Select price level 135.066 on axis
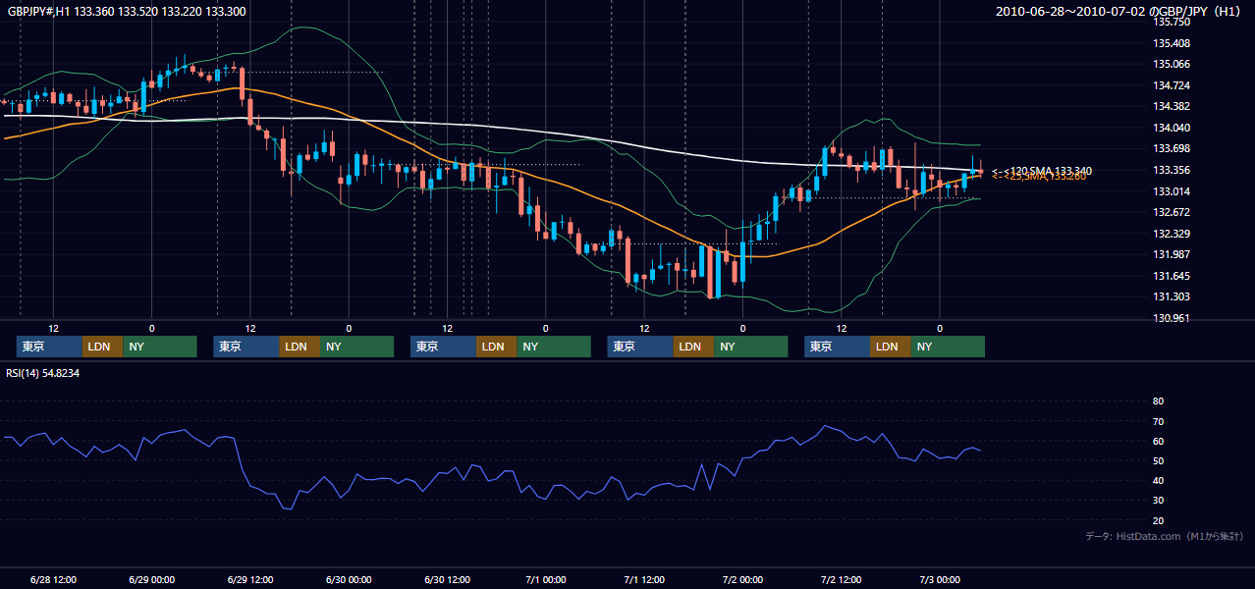Image resolution: width=1255 pixels, height=589 pixels. pyautogui.click(x=1172, y=64)
